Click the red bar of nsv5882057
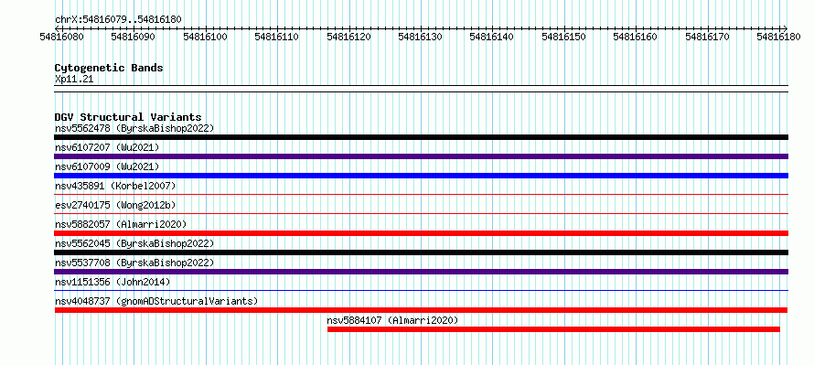Viewport: 814px width, 365px height. [421, 233]
